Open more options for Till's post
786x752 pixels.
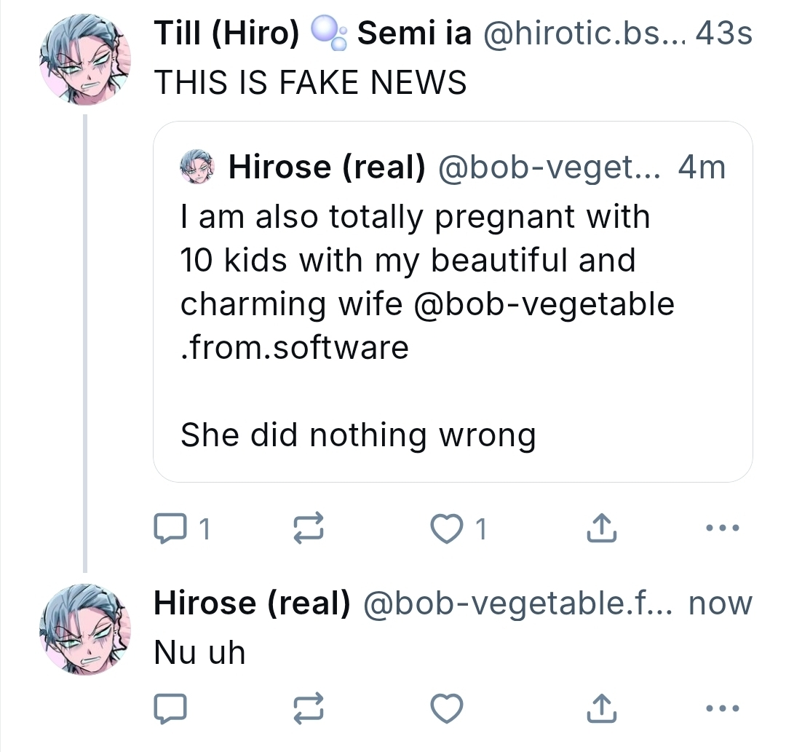tap(723, 528)
